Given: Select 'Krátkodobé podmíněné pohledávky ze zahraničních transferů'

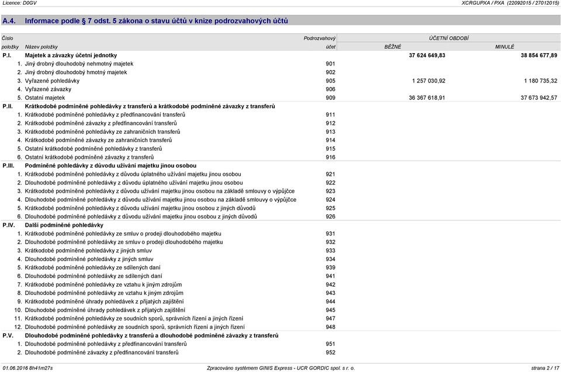Looking at the screenshot, I should [102, 131].
